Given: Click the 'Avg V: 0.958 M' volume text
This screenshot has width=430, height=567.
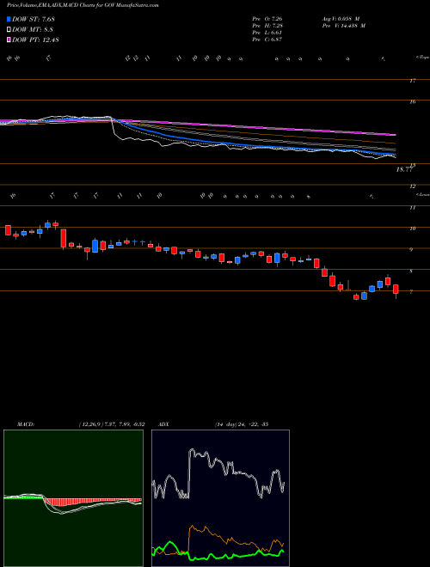Looking at the screenshot, I should click(x=341, y=18).
